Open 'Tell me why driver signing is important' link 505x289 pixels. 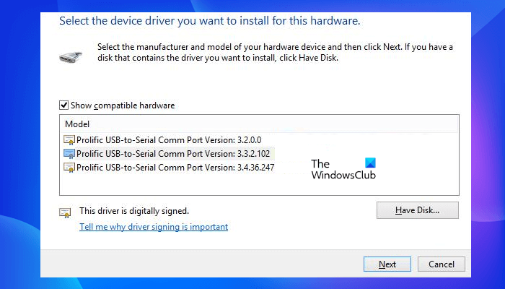pyautogui.click(x=154, y=227)
